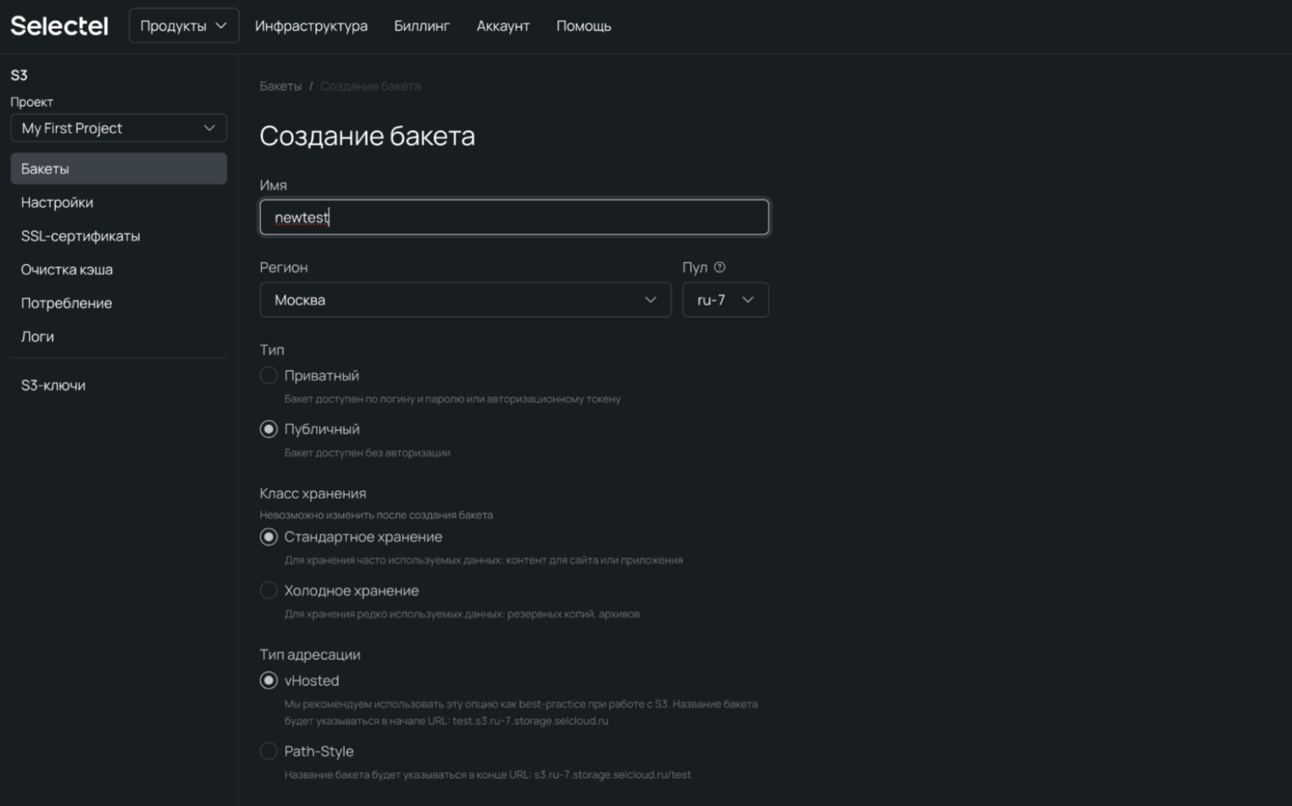
Task: Open the Москва region dropdown
Action: [x=465, y=300]
